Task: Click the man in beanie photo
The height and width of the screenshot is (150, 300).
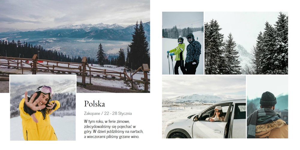Action: pos(267,107)
